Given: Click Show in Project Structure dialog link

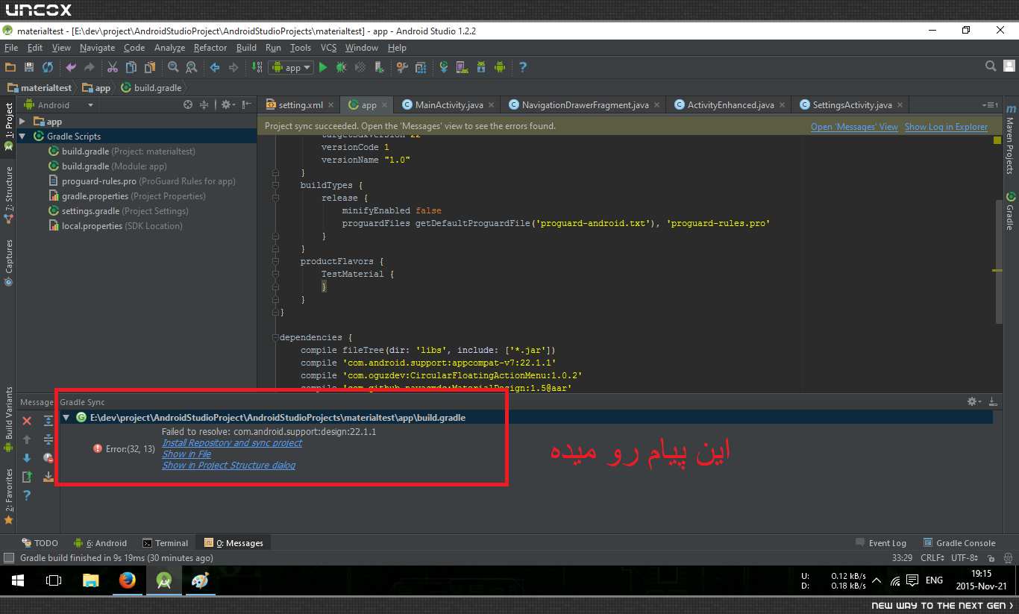Looking at the screenshot, I should [x=229, y=465].
